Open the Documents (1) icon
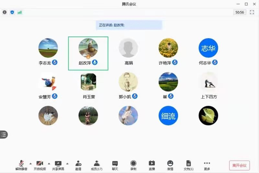The height and width of the screenshot is (173, 259). (188, 165)
